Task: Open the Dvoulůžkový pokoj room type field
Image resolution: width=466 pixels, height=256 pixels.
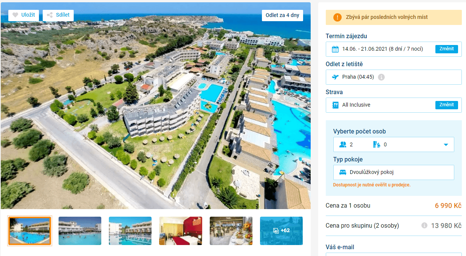Action: [x=394, y=172]
